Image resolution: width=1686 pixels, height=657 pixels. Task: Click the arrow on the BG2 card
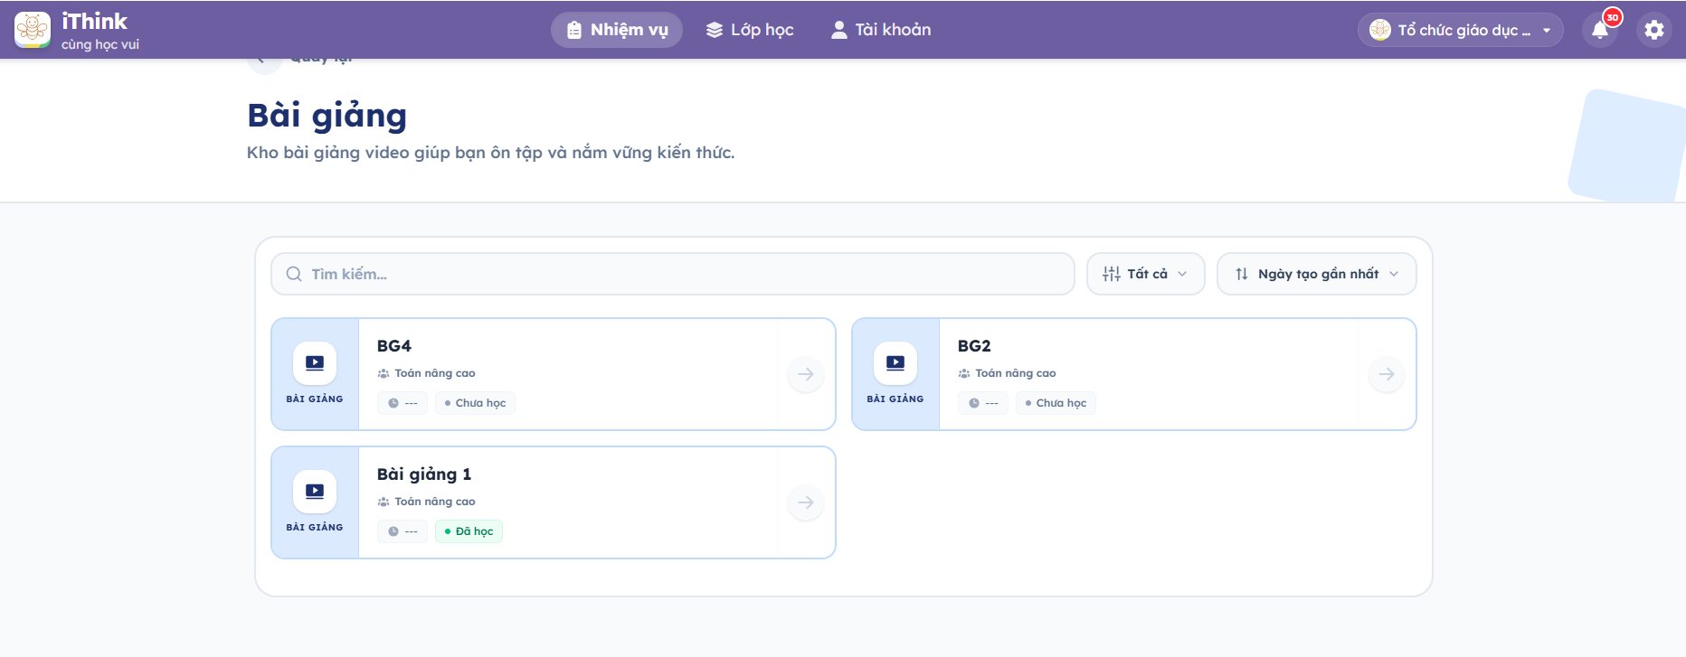[1386, 374]
